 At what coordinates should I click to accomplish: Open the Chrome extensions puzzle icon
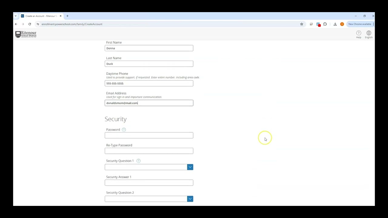[325, 24]
